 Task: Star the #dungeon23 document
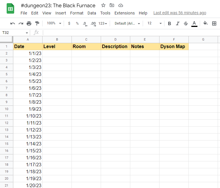pos(103,5)
